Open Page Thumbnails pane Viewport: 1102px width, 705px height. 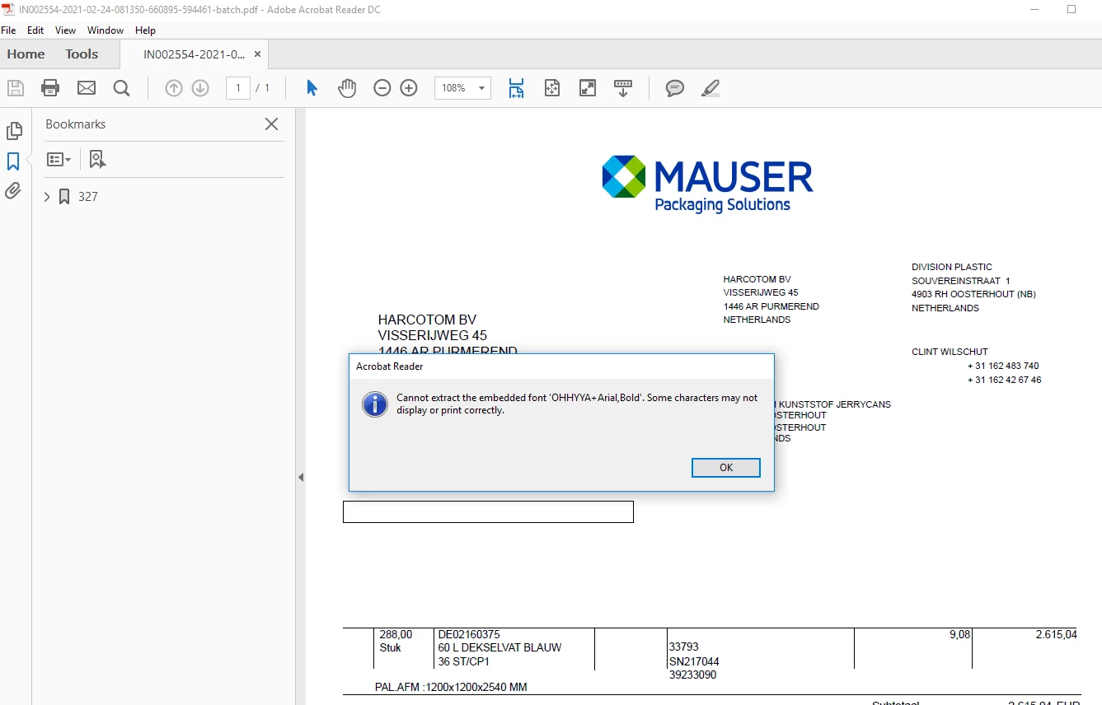tap(14, 131)
